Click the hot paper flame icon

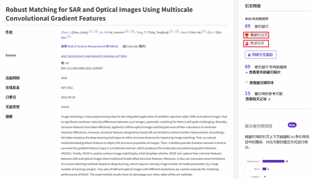pos(247,43)
